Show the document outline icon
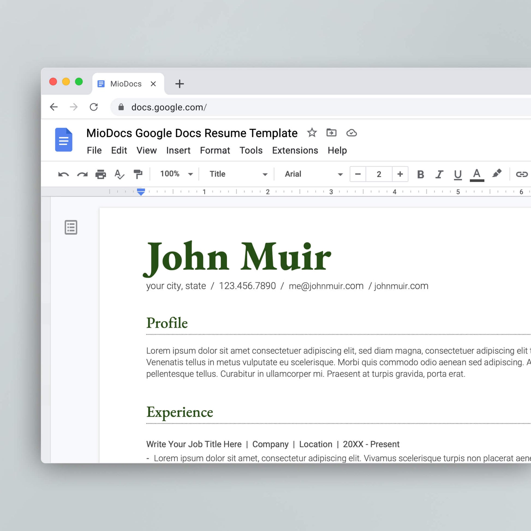The height and width of the screenshot is (531, 531). coord(71,227)
